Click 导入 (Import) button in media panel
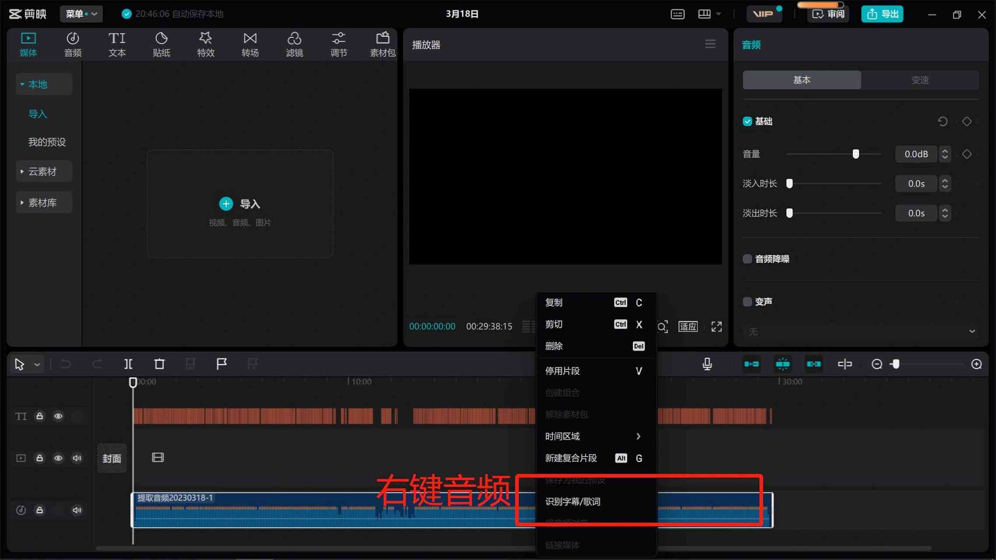The image size is (996, 560). click(x=240, y=203)
